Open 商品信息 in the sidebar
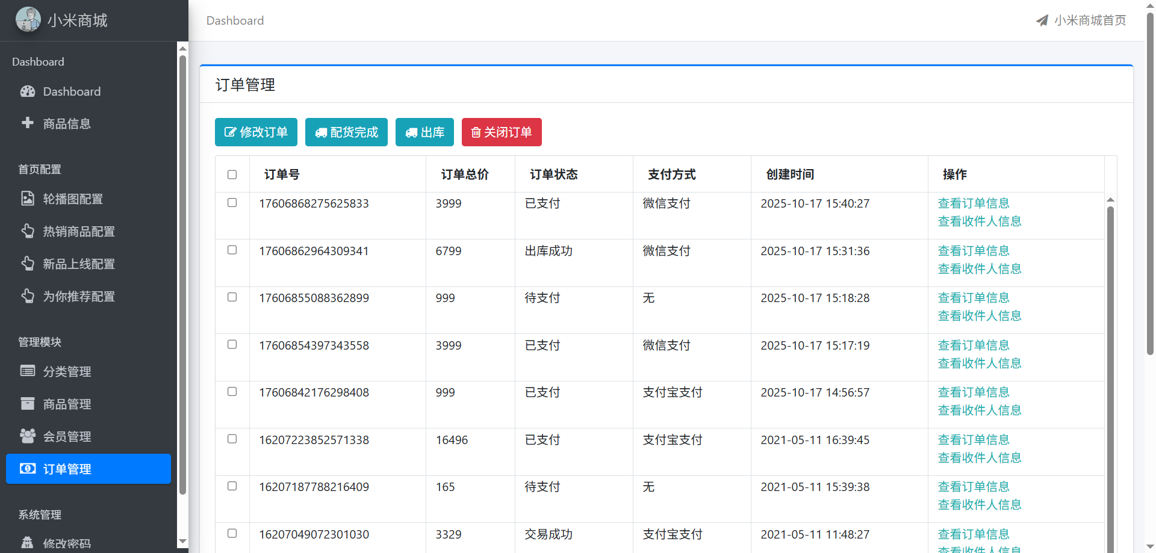1156x553 pixels. tap(89, 123)
